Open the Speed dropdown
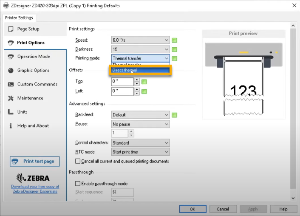 (x=140, y=40)
